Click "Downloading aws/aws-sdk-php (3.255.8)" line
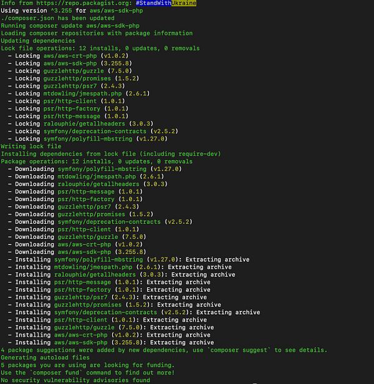 point(77,252)
